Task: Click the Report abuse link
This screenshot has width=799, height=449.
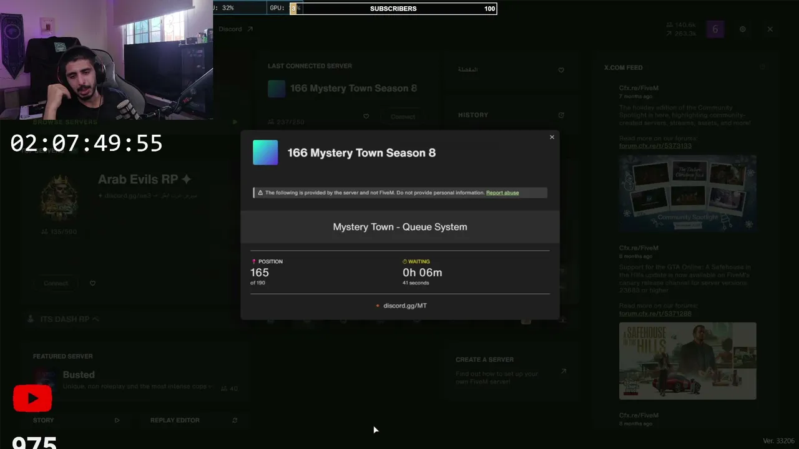Action: click(x=502, y=193)
